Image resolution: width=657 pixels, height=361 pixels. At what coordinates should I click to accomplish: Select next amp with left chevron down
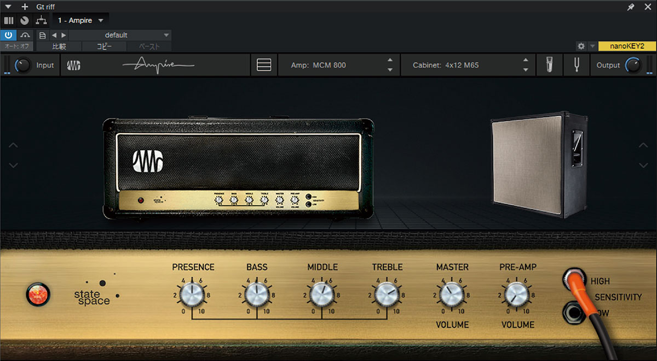[14, 164]
